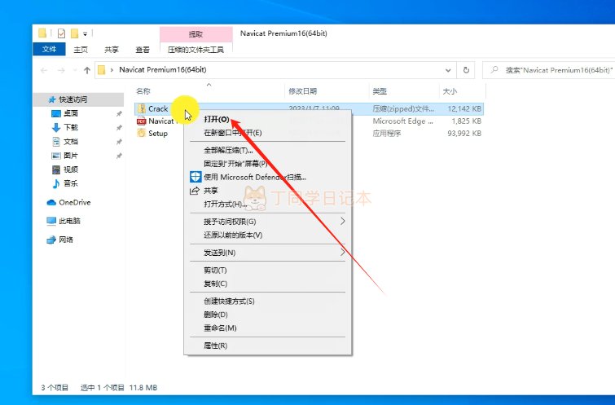Open the quick access toolbar customize dropdown
The width and height of the screenshot is (615, 405).
pos(85,33)
